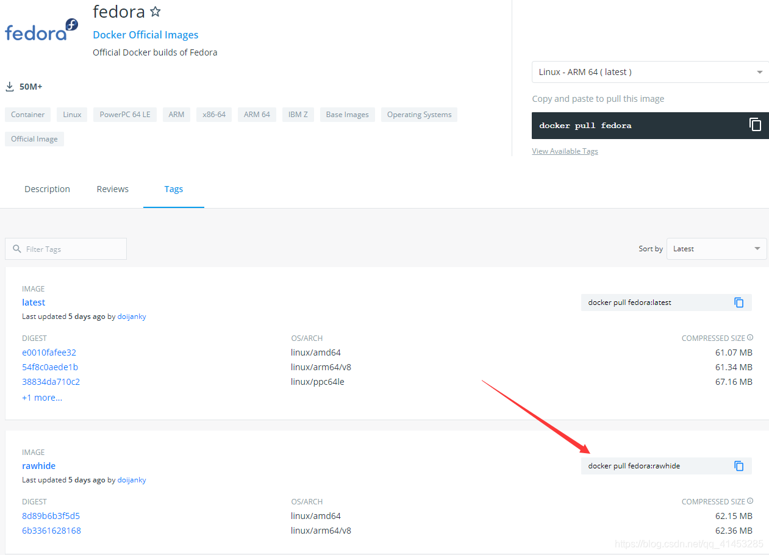Click the 62.36 MB size value

734,531
